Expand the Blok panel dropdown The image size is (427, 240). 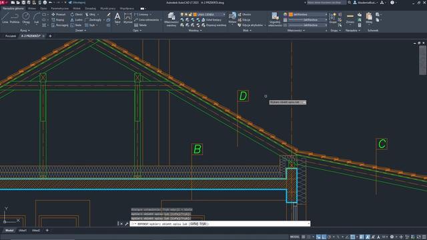click(247, 31)
